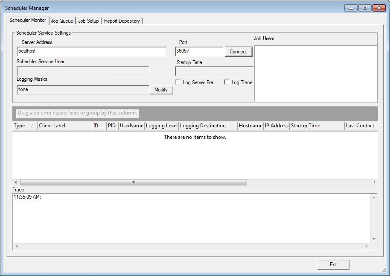Click the Client Label column header
This screenshot has width=390, height=276.
(64, 126)
